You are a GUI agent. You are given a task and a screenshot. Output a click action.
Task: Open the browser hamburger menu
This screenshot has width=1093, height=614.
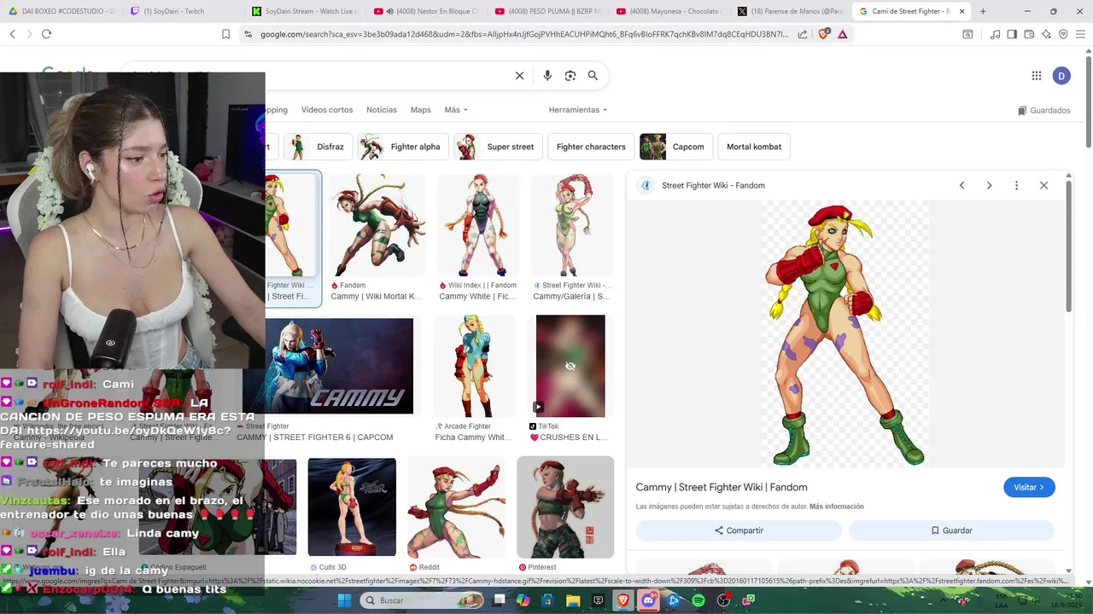tap(1080, 34)
